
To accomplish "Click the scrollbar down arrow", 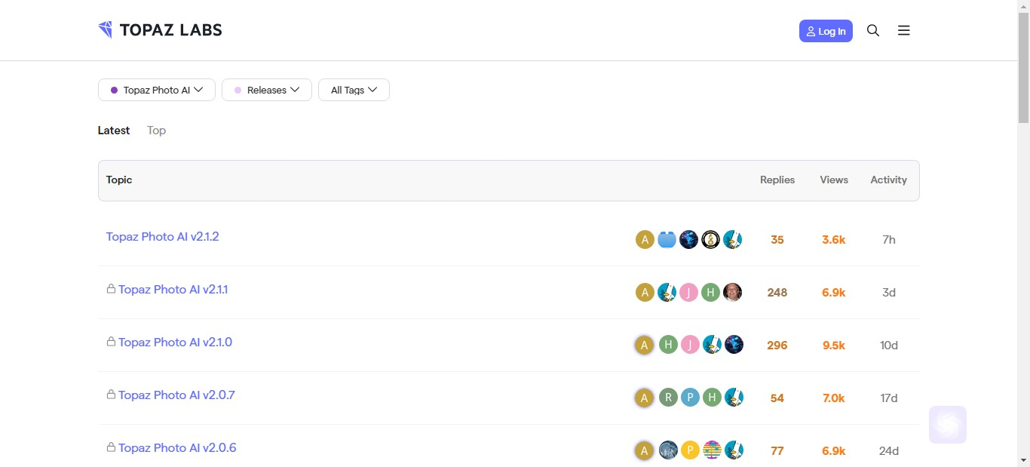I will (x=1023, y=460).
